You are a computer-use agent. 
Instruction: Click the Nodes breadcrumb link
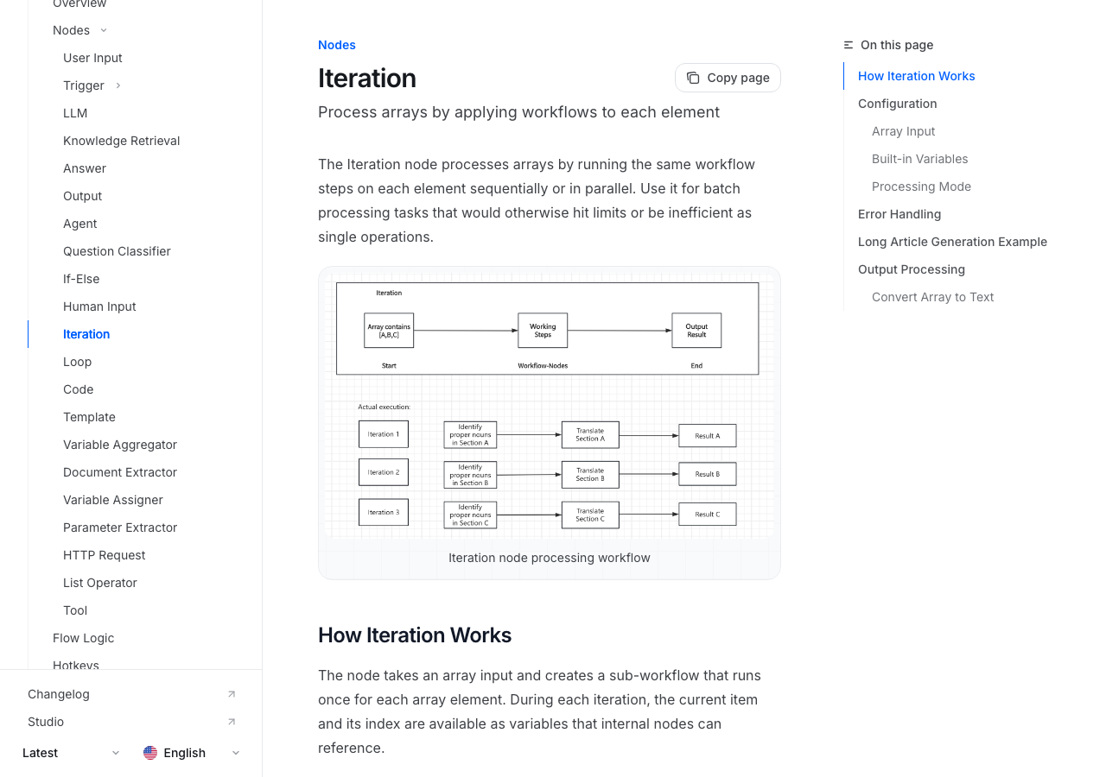tap(336, 45)
